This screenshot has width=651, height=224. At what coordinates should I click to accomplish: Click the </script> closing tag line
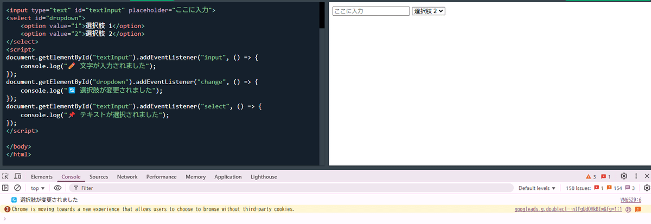[x=22, y=131]
